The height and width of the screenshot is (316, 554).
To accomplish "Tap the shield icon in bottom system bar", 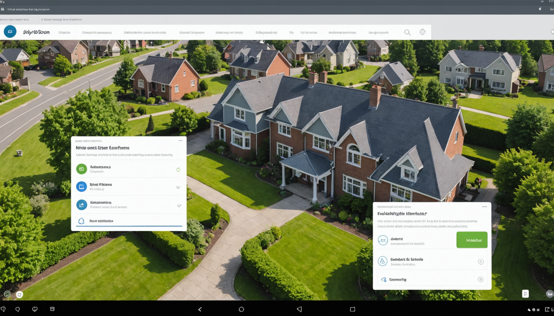I will (35, 309).
